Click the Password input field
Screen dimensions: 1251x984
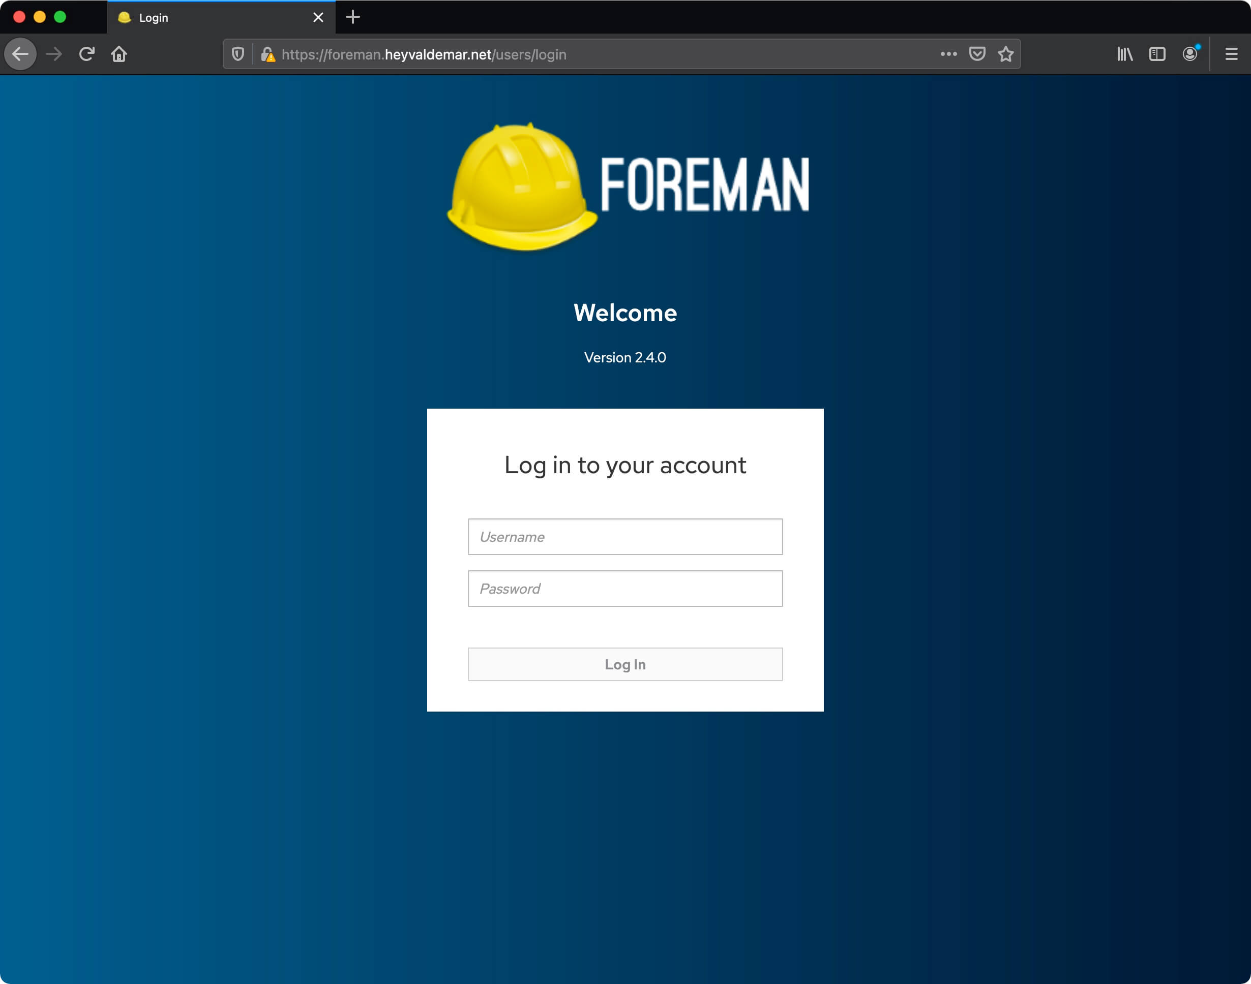[x=624, y=589]
